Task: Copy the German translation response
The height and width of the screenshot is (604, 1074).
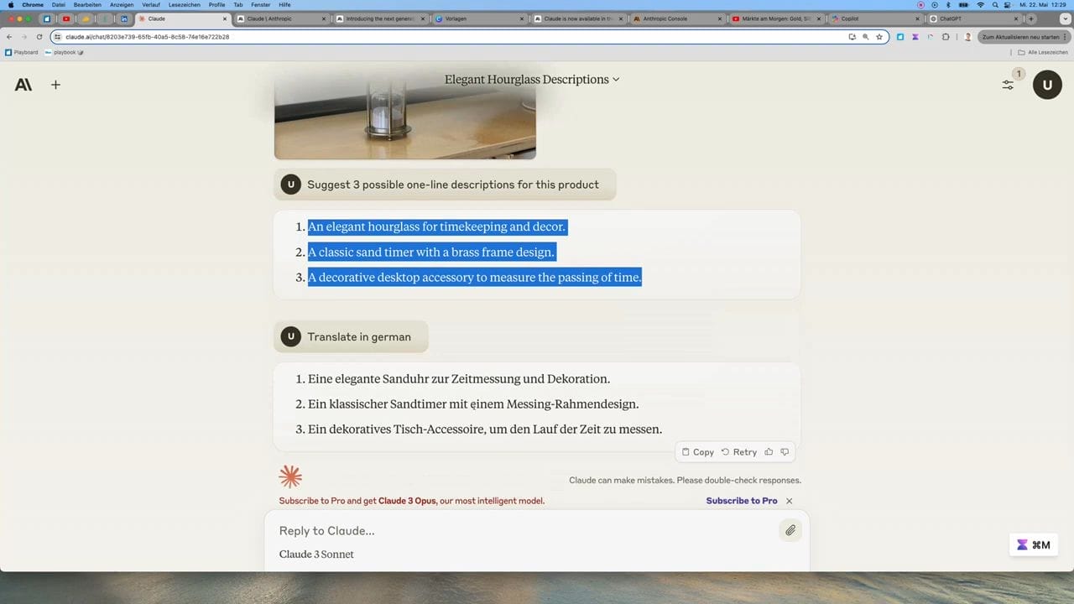Action: click(697, 452)
